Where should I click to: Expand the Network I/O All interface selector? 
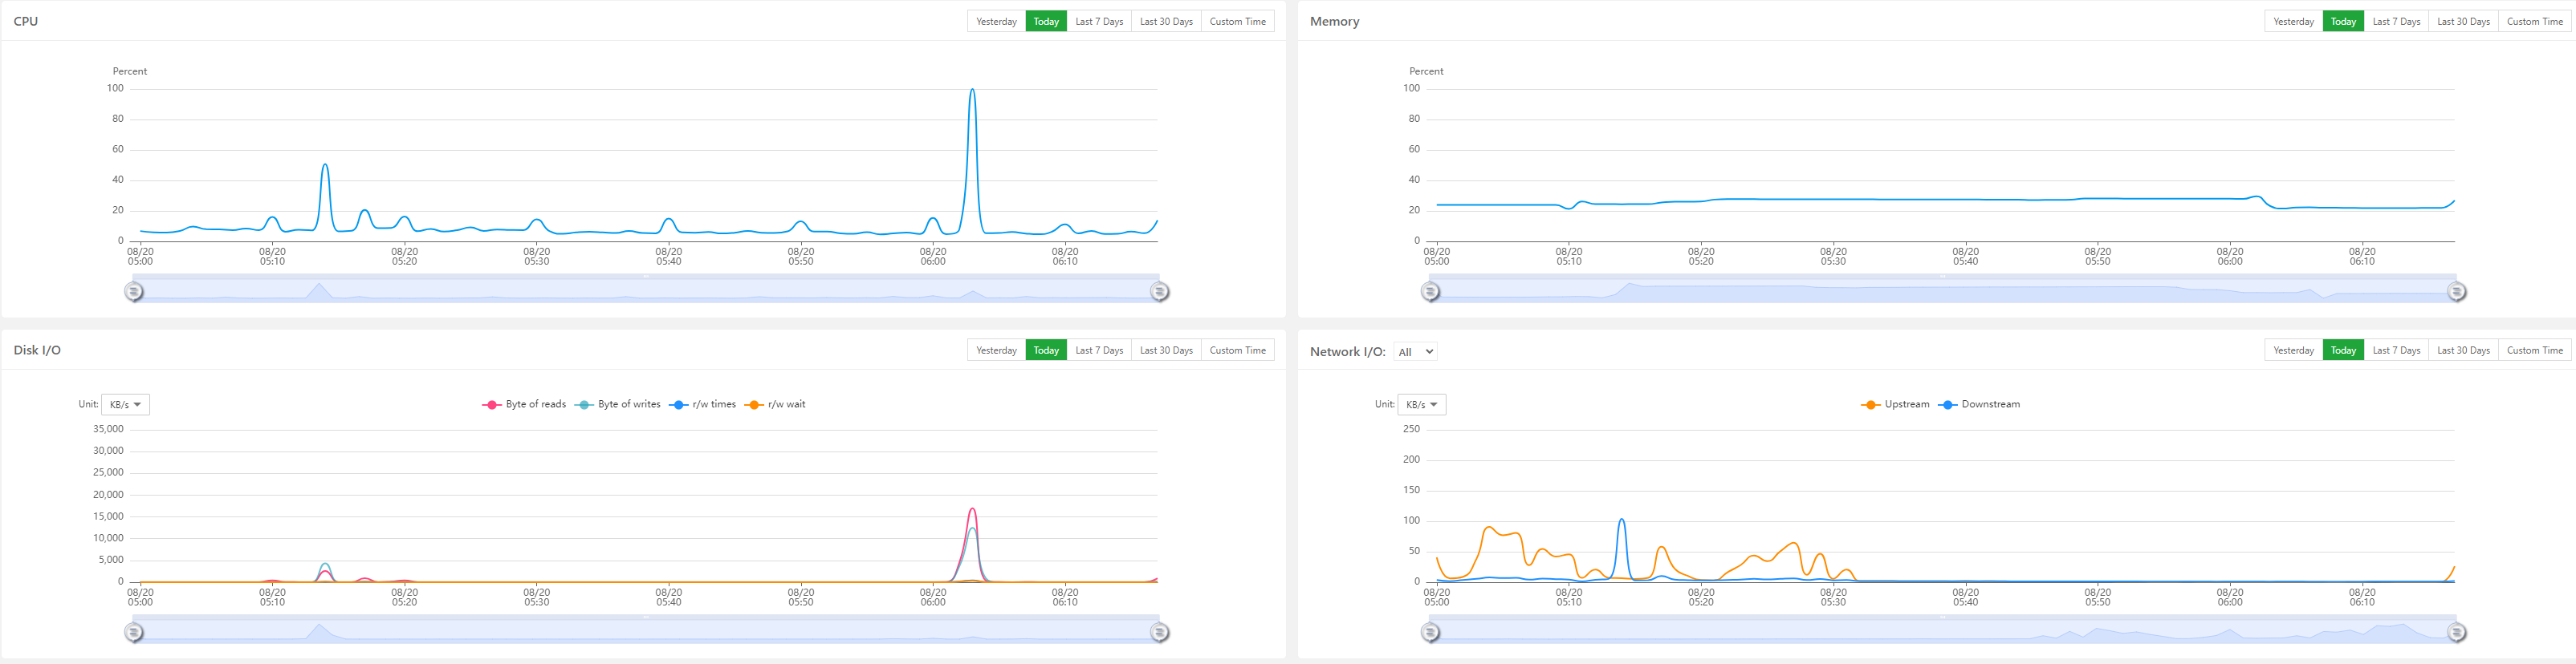1415,351
